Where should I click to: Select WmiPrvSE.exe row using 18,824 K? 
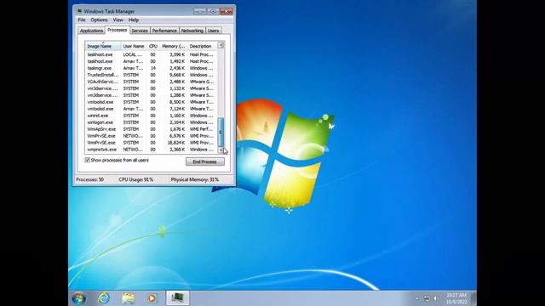[151, 143]
